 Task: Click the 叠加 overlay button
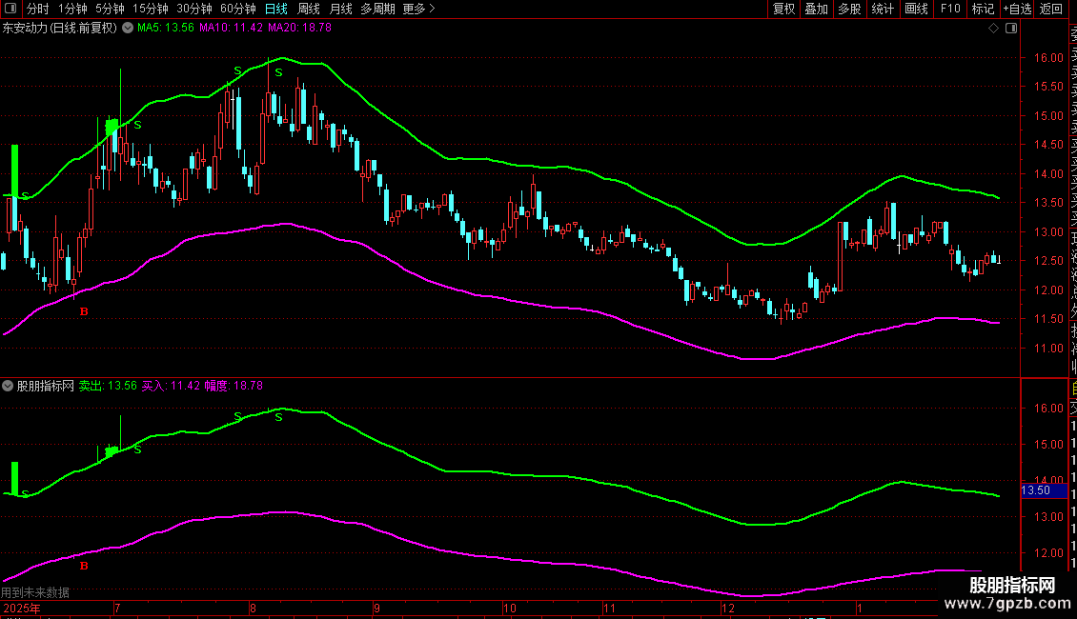tap(816, 10)
